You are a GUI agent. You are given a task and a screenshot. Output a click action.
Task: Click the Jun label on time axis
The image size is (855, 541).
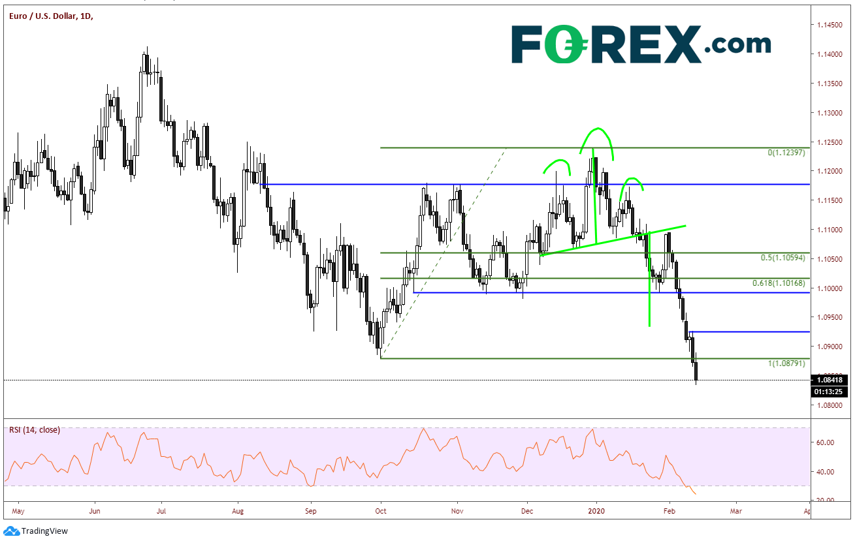(95, 513)
